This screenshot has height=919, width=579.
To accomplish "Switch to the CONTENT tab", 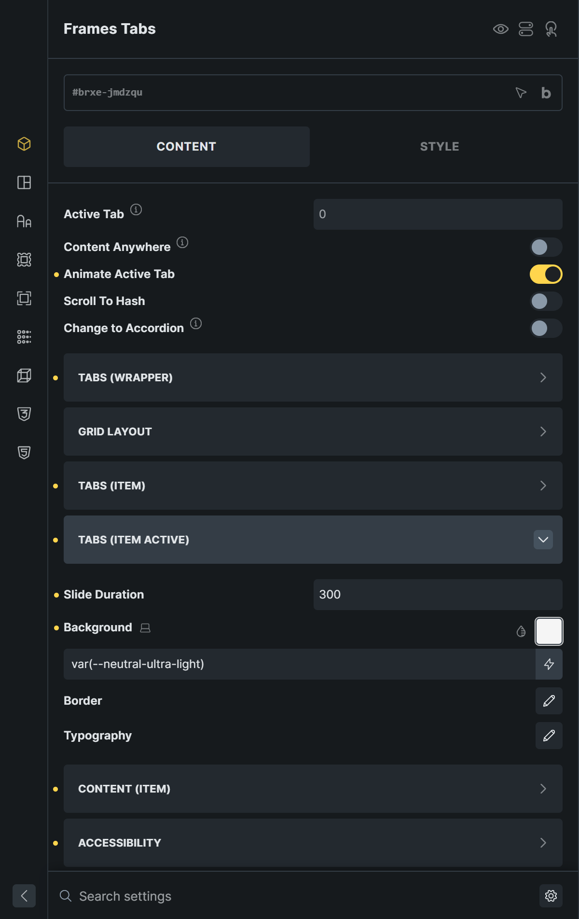I will pyautogui.click(x=187, y=147).
